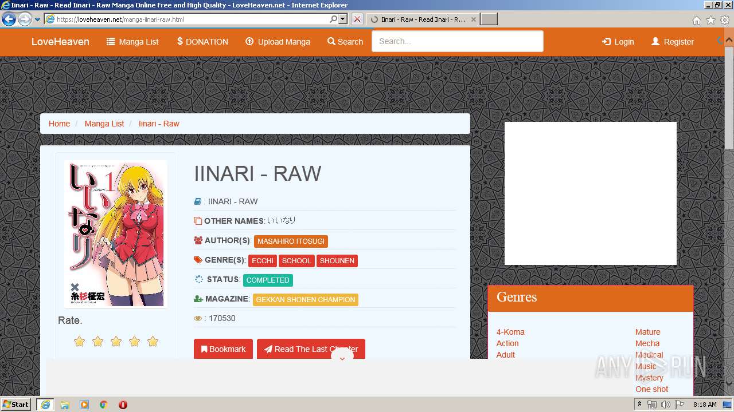This screenshot has height=412, width=734.
Task: Go to the LoveHeaven homepage logo
Action: click(x=60, y=41)
